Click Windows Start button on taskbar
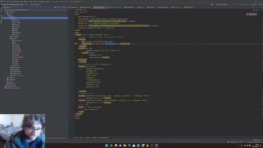The width and height of the screenshot is (263, 148). (106, 146)
